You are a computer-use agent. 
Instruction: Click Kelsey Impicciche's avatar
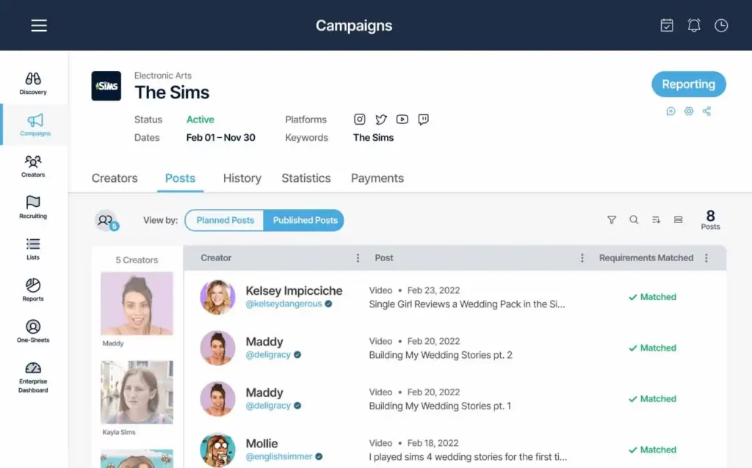point(217,297)
